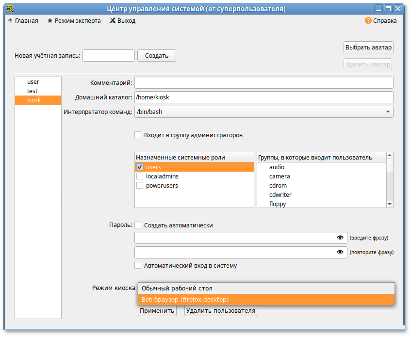
Task: Click the Главная up-arrow icon
Action: (x=10, y=21)
